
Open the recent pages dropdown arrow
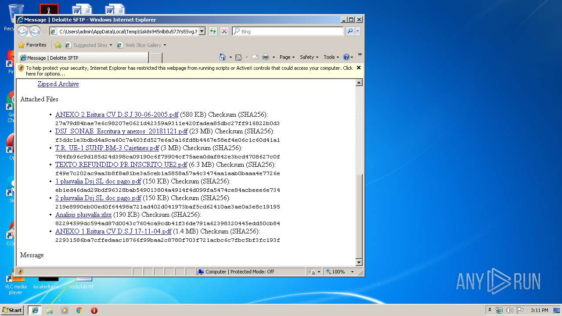pyautogui.click(x=44, y=32)
